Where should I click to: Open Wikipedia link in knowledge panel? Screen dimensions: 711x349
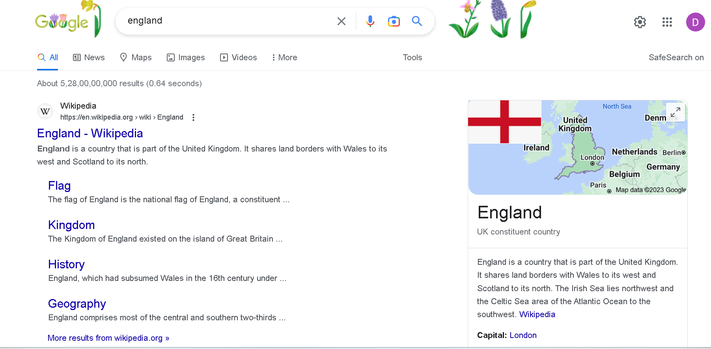click(x=537, y=314)
